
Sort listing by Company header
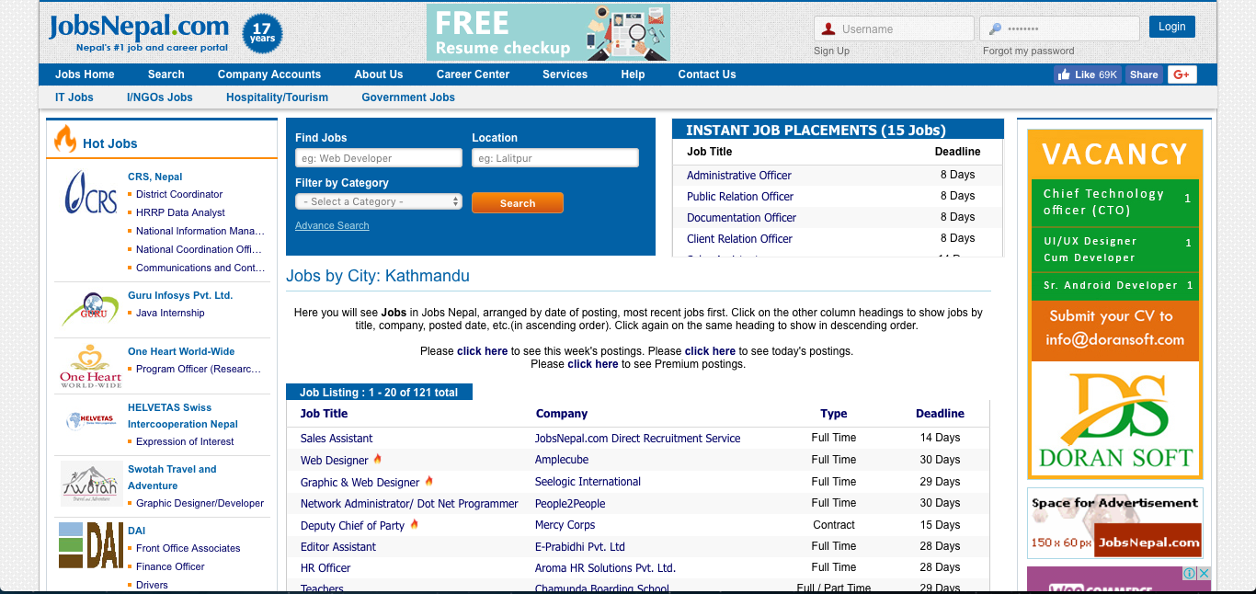[562, 414]
